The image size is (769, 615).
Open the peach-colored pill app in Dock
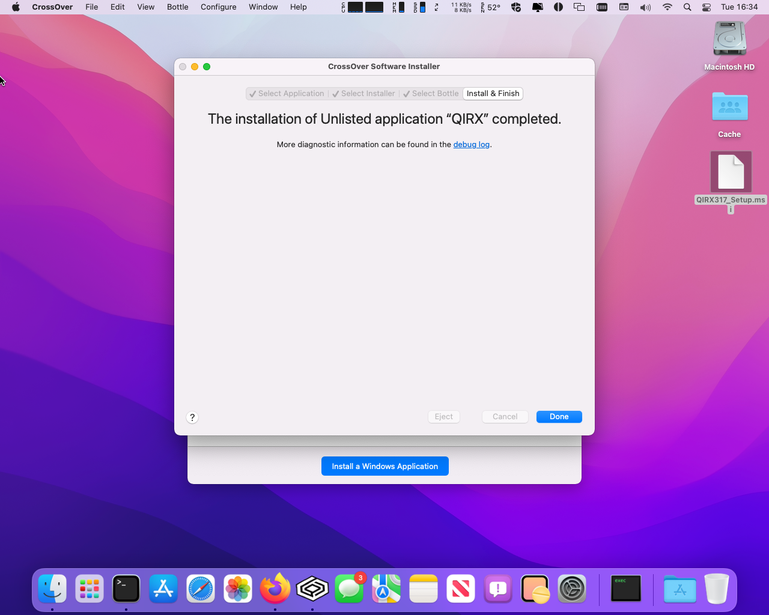coord(535,589)
